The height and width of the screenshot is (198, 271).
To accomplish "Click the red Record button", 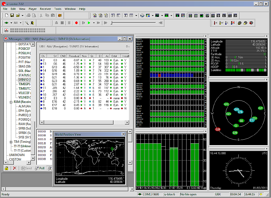I will [x=76, y=23].
